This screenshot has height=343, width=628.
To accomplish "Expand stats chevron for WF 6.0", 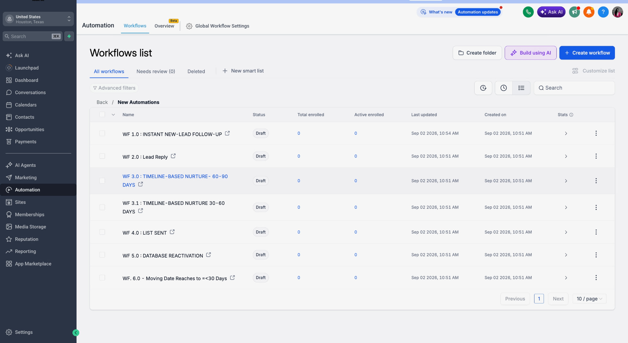I will coord(566,278).
